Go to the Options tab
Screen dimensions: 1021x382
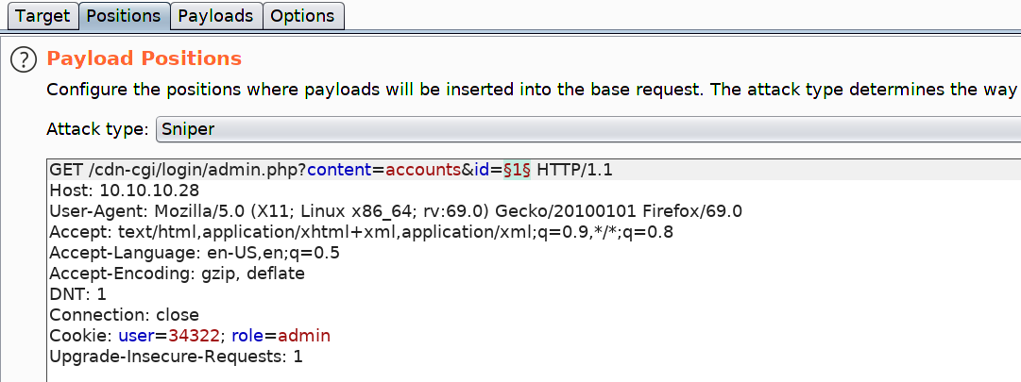click(x=302, y=16)
